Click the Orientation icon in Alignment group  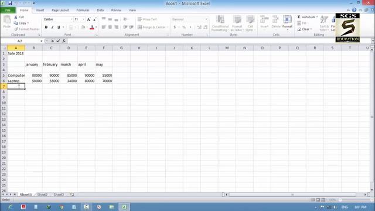tap(125, 19)
